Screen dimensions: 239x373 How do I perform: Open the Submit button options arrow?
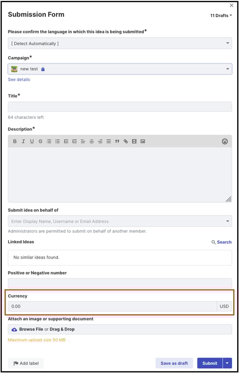pyautogui.click(x=228, y=363)
